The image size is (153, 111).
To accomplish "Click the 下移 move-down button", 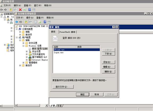I will [x=108, y=54].
